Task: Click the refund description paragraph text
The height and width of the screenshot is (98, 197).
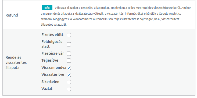Action: 116,16
